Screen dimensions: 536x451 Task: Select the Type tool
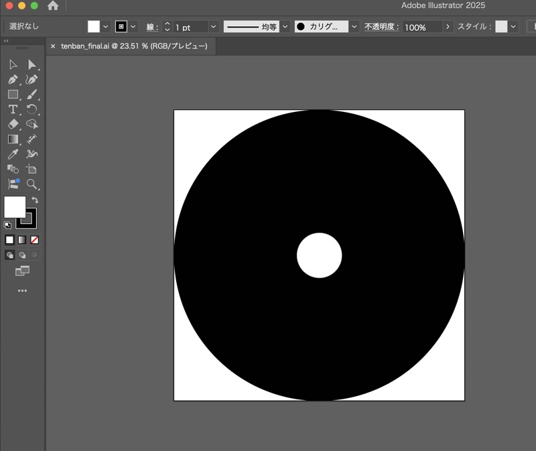[x=13, y=109]
